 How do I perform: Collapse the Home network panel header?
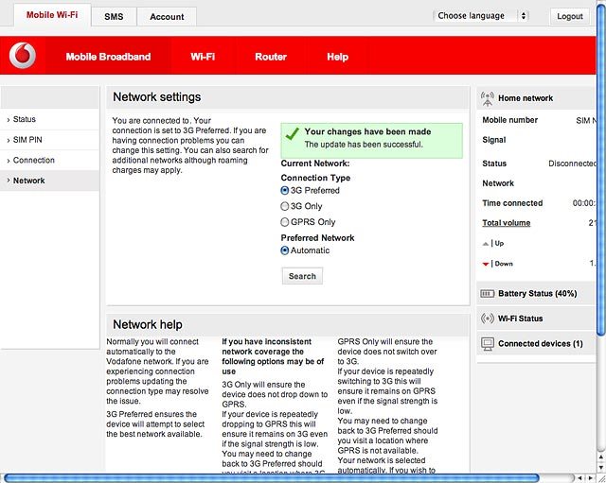click(x=536, y=98)
